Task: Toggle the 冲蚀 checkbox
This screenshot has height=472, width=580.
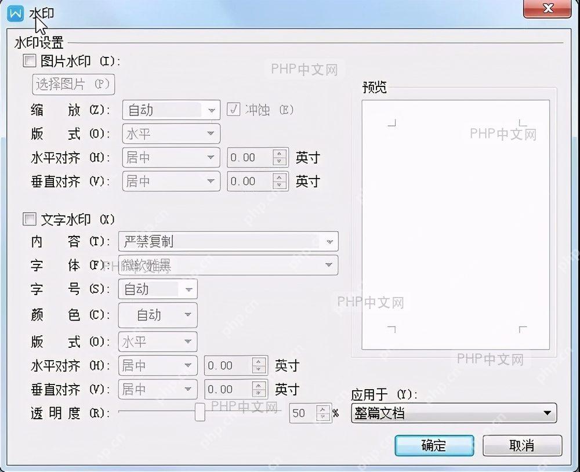Action: tap(233, 110)
